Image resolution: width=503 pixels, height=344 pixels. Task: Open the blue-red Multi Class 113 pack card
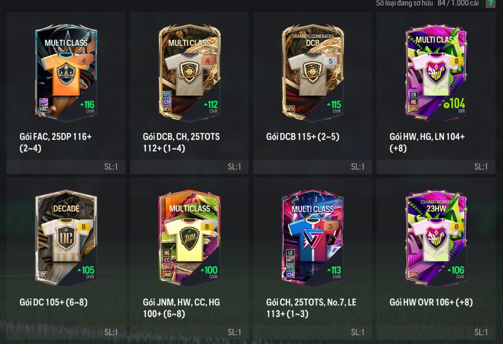click(313, 238)
